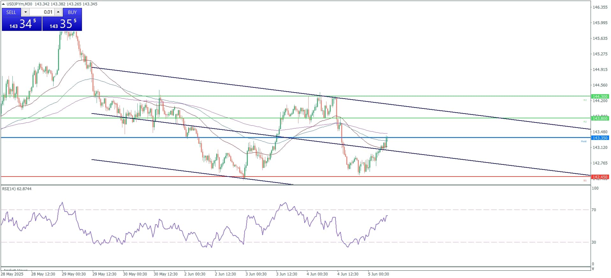Click the 30 May 00:30 time label

[x=135, y=274]
